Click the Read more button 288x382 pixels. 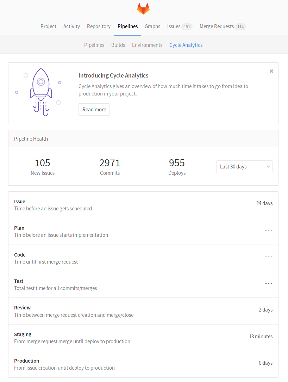94,109
